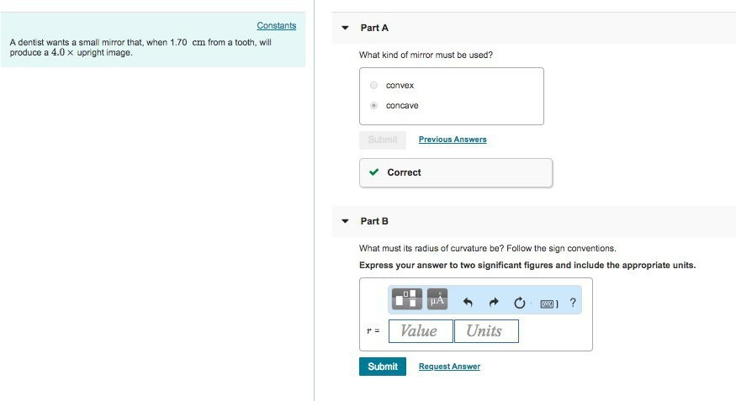
Task: Select the convex radio option
Action: coord(374,86)
